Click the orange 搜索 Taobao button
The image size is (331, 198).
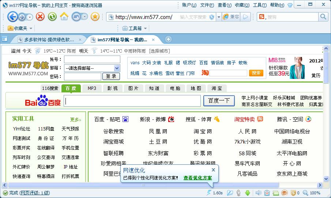click(x=256, y=73)
